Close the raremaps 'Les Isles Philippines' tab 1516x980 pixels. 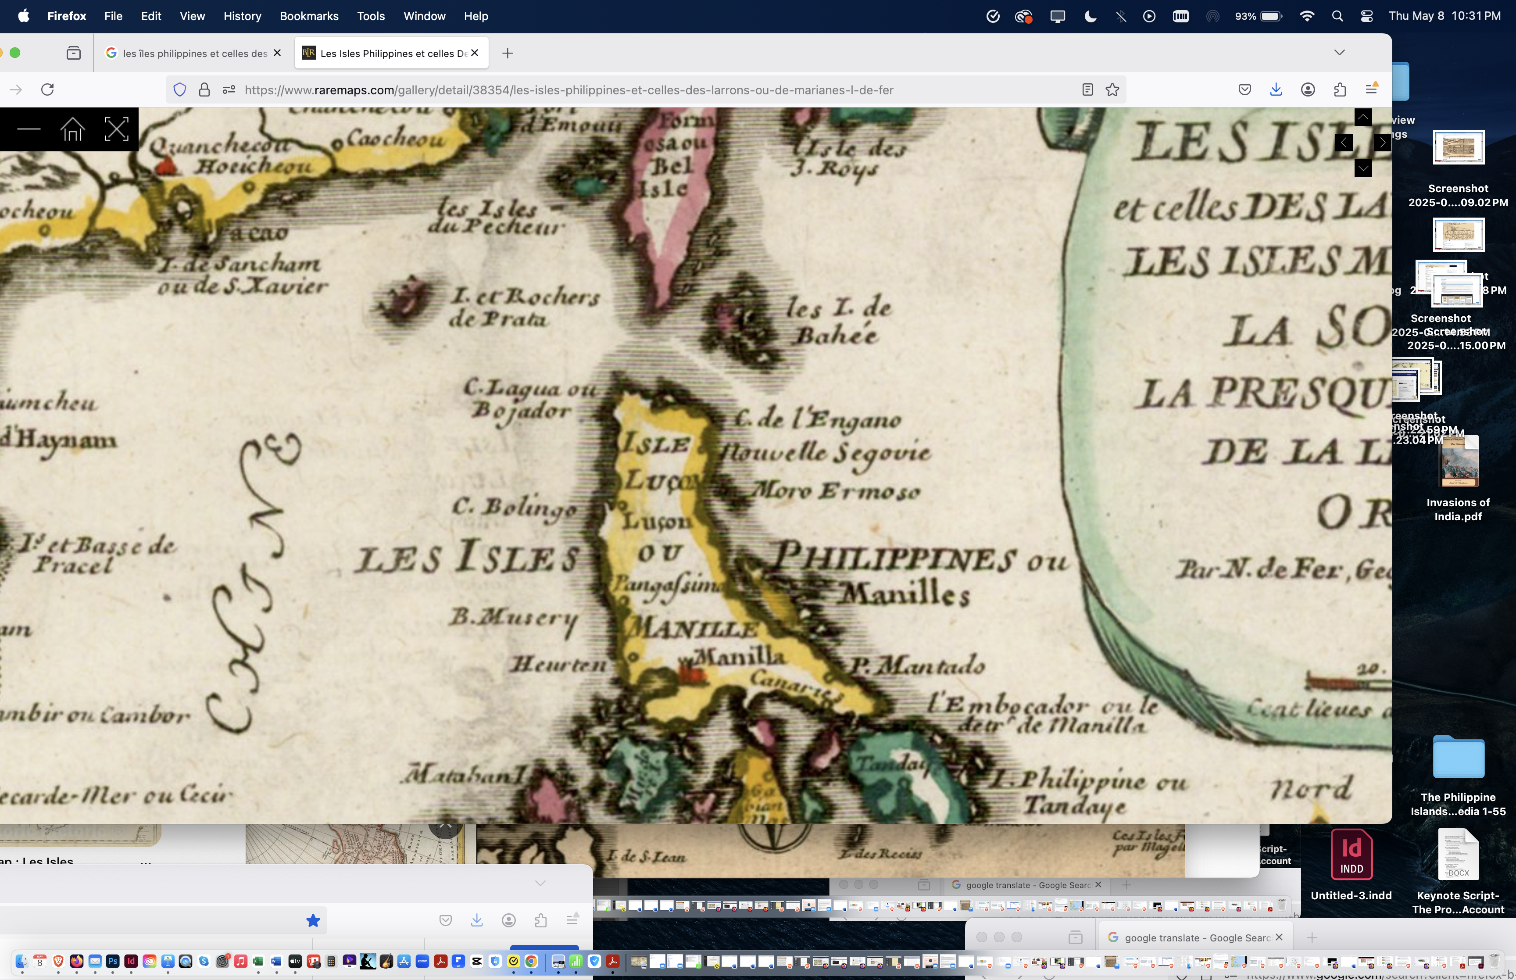475,53
